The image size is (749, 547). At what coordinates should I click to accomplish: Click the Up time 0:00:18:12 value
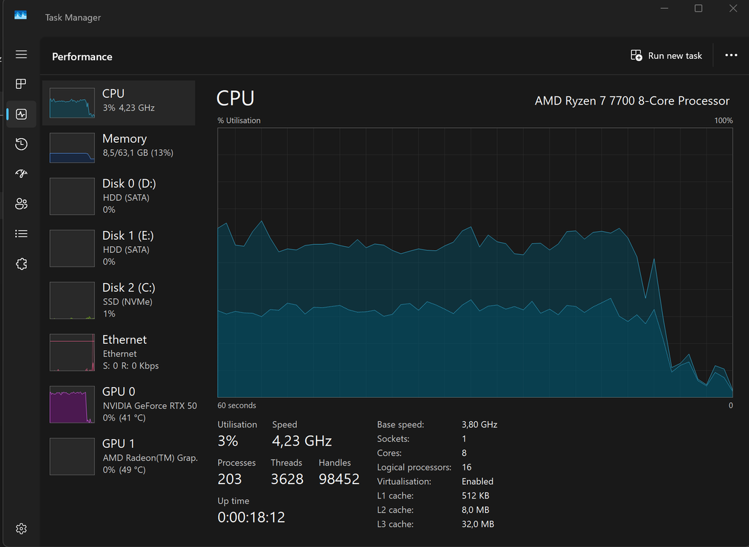tap(251, 517)
